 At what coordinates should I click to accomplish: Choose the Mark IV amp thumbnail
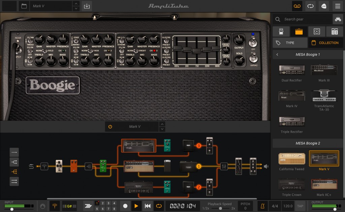(292, 96)
